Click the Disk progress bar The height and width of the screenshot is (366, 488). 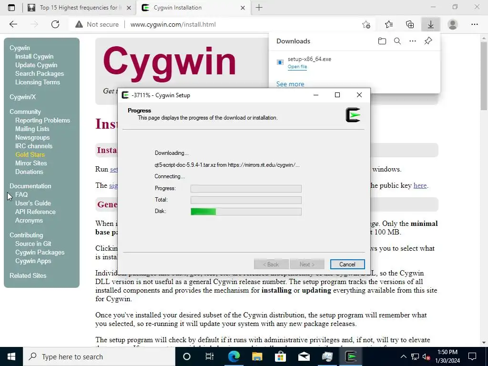pyautogui.click(x=246, y=211)
